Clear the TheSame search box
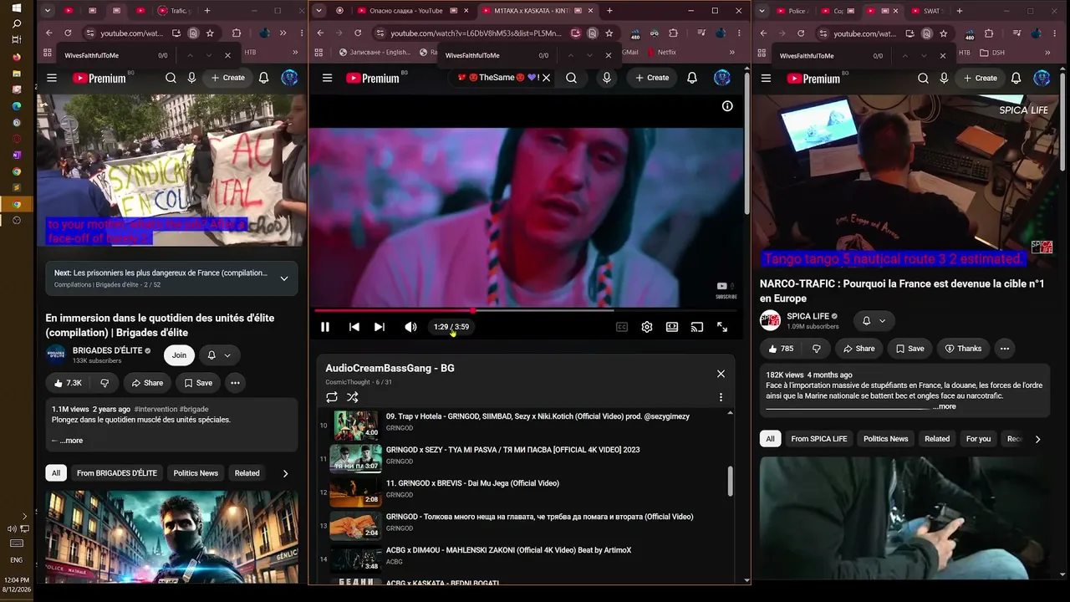This screenshot has width=1070, height=602. [546, 78]
